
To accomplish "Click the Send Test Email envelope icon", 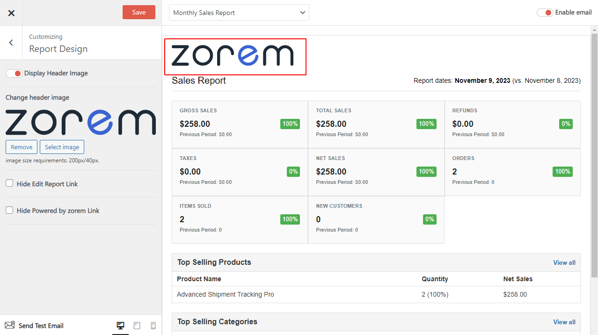I will [10, 325].
